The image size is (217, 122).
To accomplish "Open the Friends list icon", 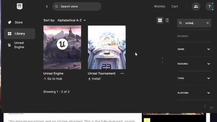I will pos(196,6).
